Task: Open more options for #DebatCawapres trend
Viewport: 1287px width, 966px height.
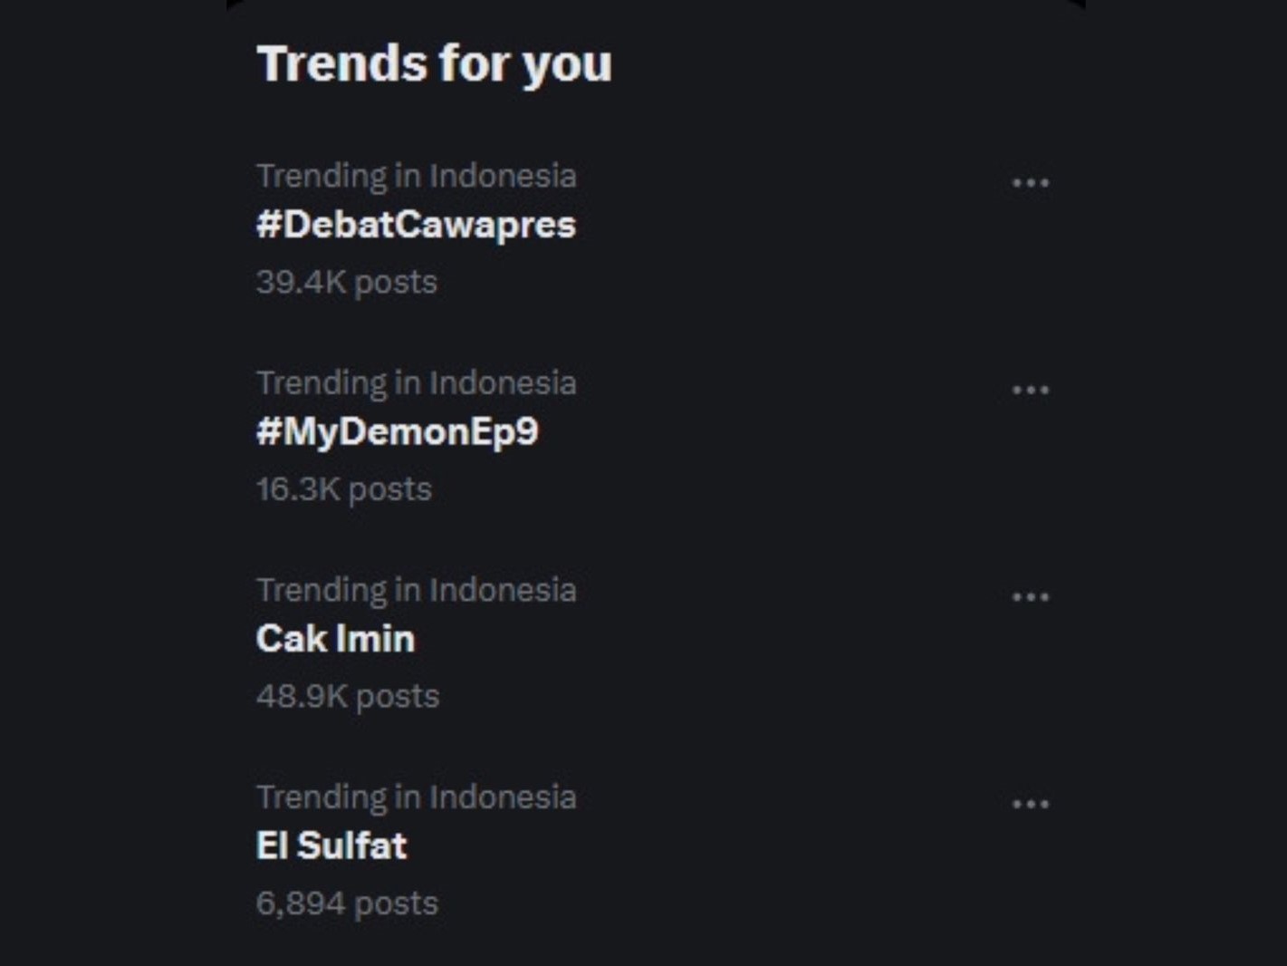Action: click(1031, 180)
